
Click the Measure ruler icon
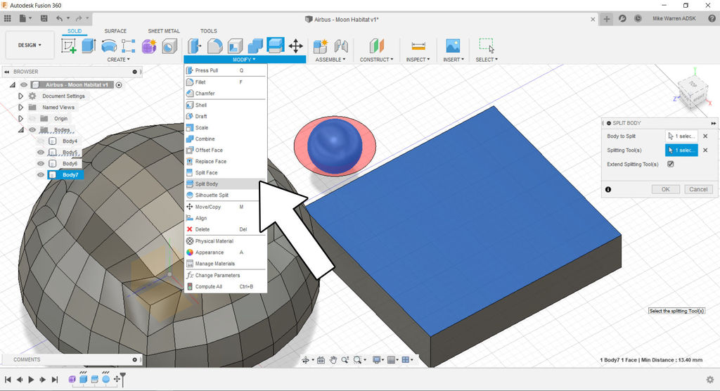point(418,46)
